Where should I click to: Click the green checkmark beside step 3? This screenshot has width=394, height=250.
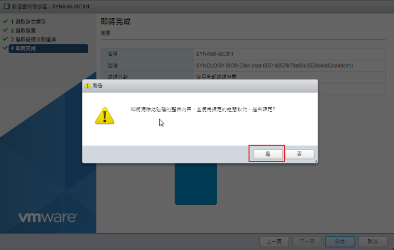tap(5, 39)
